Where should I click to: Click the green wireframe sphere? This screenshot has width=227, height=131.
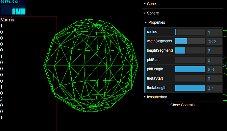[91, 65]
